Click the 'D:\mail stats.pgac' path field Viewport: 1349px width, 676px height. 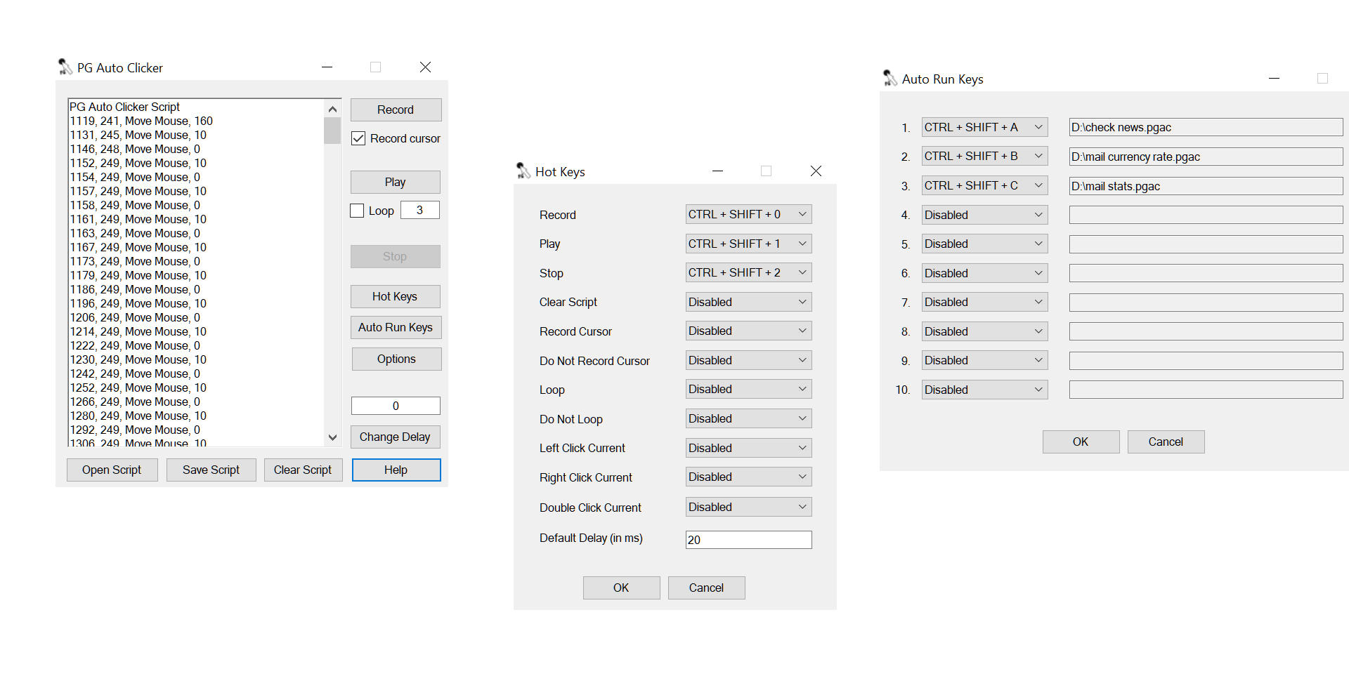pos(1206,186)
